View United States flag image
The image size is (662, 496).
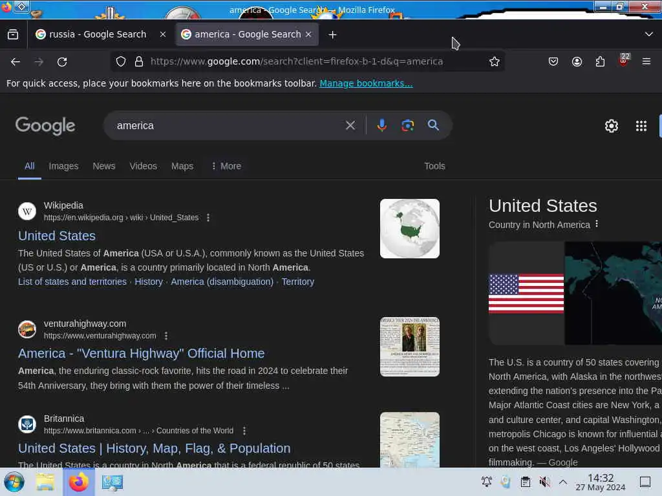coord(526,294)
